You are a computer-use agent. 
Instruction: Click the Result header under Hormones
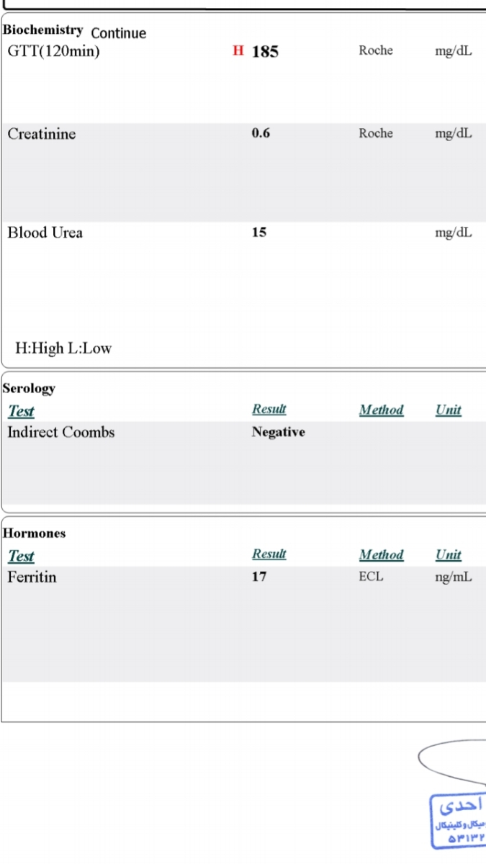(269, 554)
